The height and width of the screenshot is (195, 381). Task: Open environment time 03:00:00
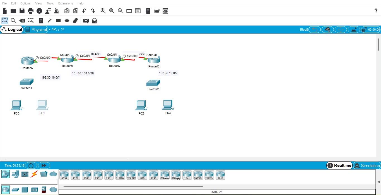tap(371, 30)
